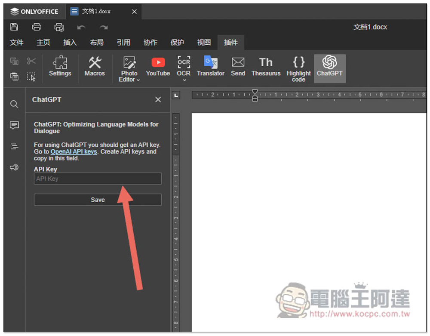Viewport: 430px width, 336px height.
Task: Select the 插件 tab
Action: [230, 43]
